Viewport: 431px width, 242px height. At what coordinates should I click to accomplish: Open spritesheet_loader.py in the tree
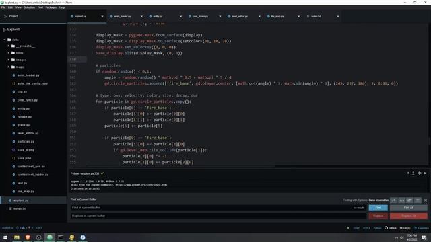coord(33,175)
